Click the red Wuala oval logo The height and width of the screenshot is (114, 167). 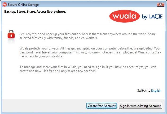click(x=124, y=16)
